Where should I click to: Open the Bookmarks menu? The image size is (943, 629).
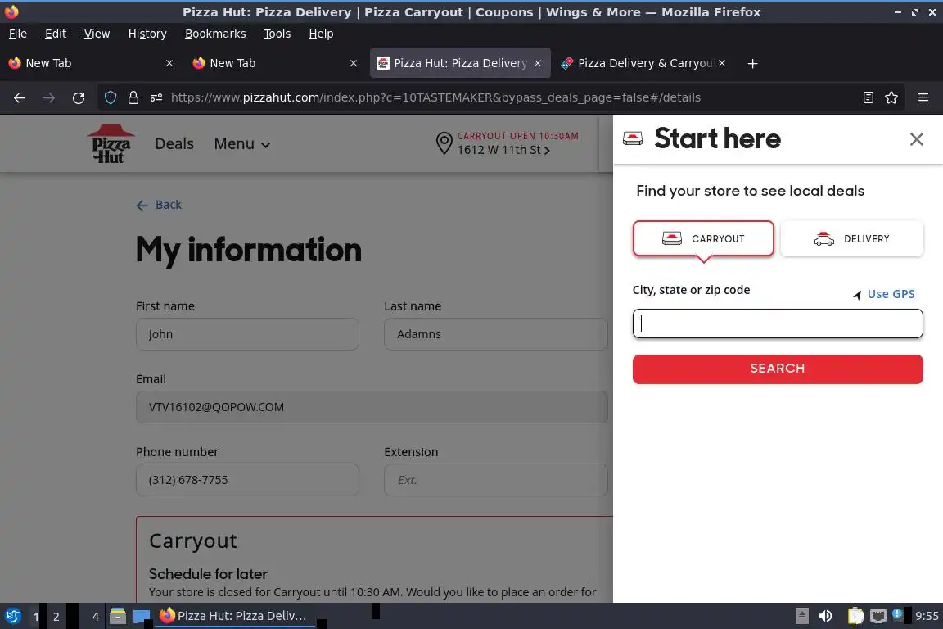(x=215, y=34)
